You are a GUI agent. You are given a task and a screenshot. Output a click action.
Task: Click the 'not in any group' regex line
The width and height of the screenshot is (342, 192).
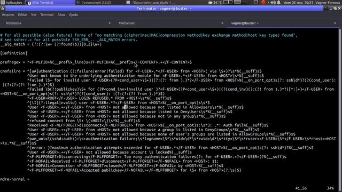(126, 116)
